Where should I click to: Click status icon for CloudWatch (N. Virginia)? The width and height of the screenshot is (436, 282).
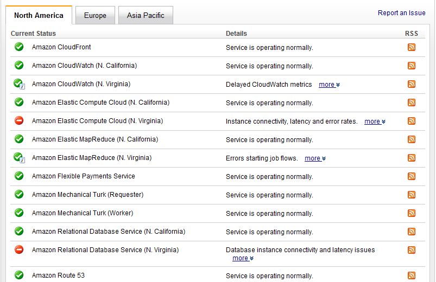[x=19, y=84]
